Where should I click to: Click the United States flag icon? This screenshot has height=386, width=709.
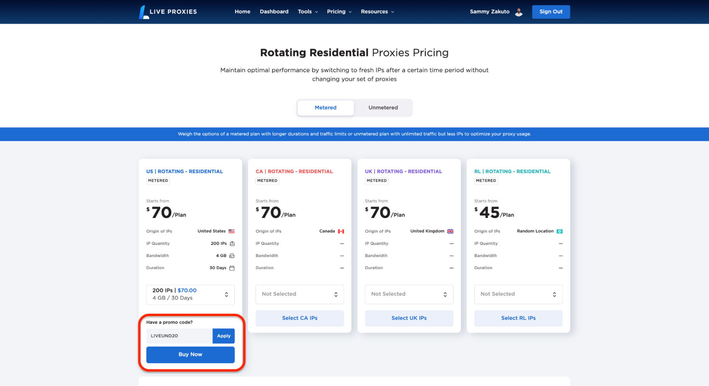(x=232, y=231)
